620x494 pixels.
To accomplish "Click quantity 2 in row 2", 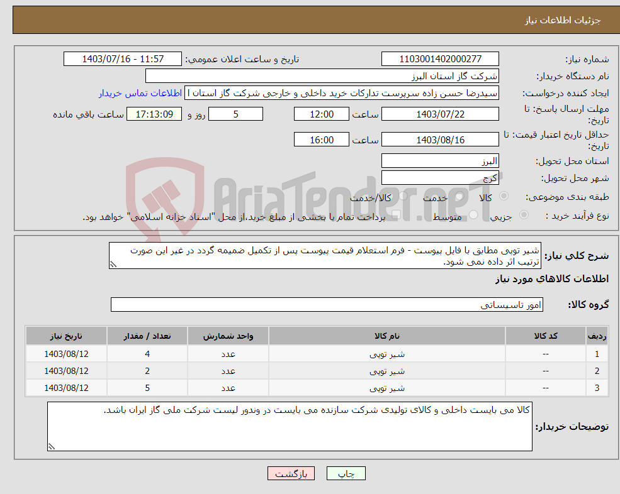I will click(x=147, y=371).
